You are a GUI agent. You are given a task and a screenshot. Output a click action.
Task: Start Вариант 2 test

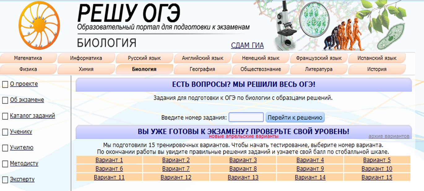click(176, 160)
